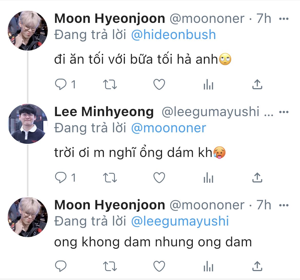
Task: Open Lee Minhyeong's profile picture
Action: pyautogui.click(x=28, y=124)
